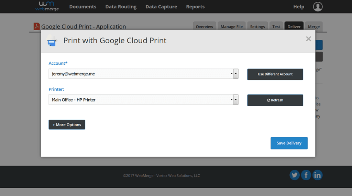Switch to the Settings tab
352x196 pixels.
[257, 26]
